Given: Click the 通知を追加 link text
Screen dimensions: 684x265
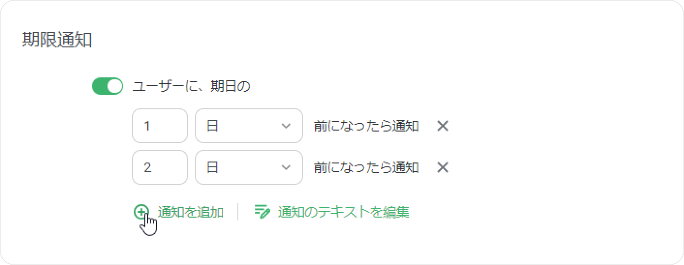Looking at the screenshot, I should [190, 212].
